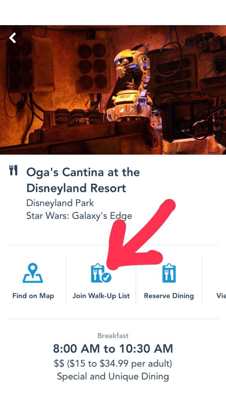226x402 pixels.
Task: Open the droid DJ header photo
Action: (113, 90)
